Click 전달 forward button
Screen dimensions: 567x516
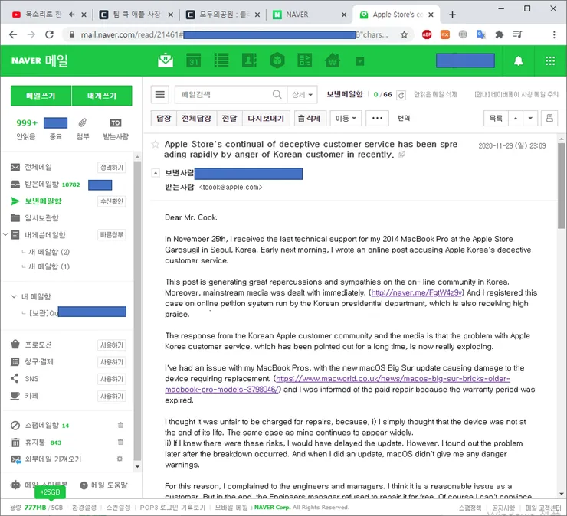tap(229, 118)
